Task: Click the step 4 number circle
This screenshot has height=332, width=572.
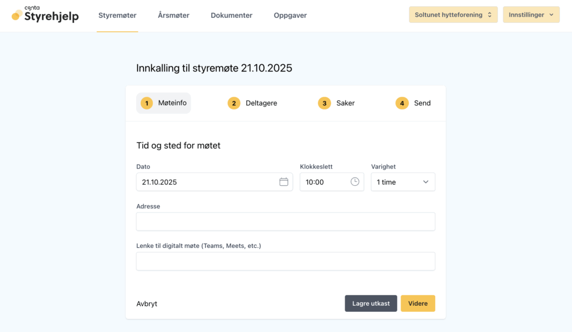Action: click(402, 103)
